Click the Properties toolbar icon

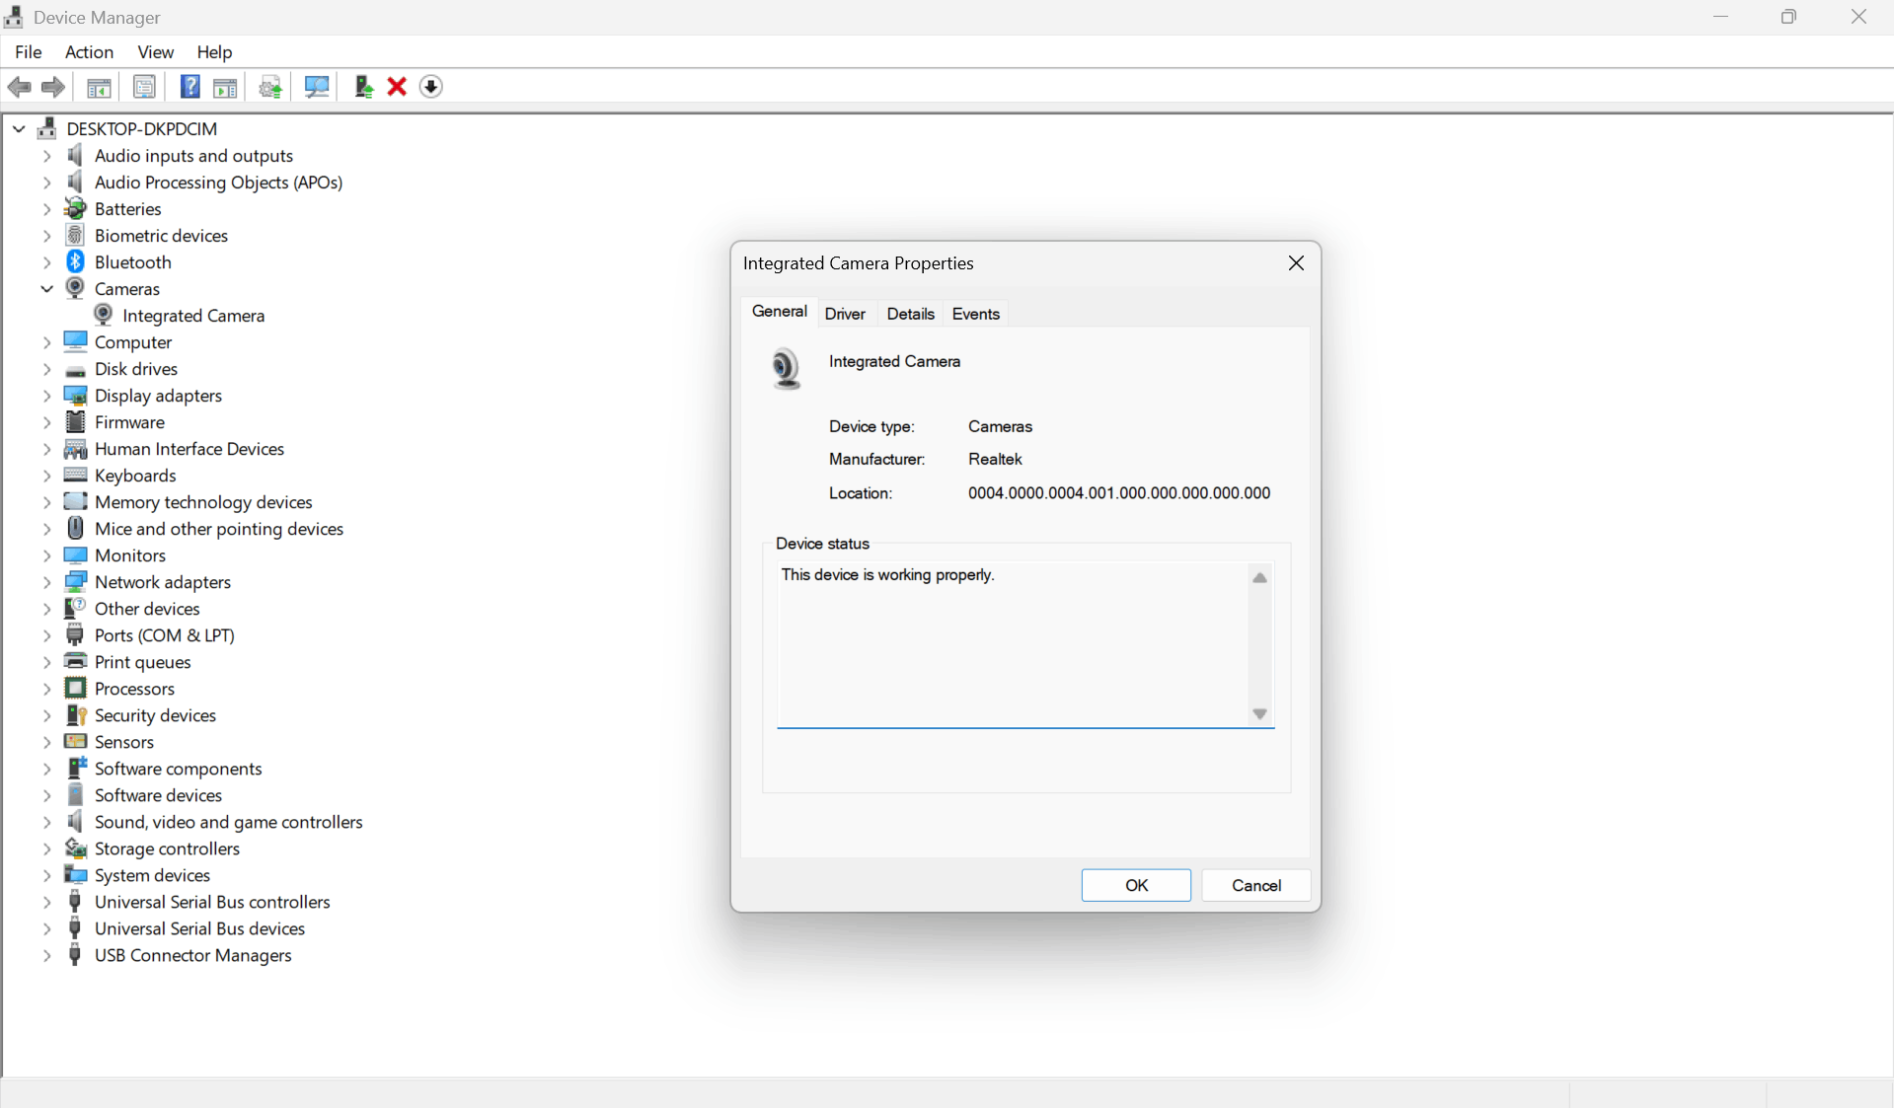[x=144, y=87]
